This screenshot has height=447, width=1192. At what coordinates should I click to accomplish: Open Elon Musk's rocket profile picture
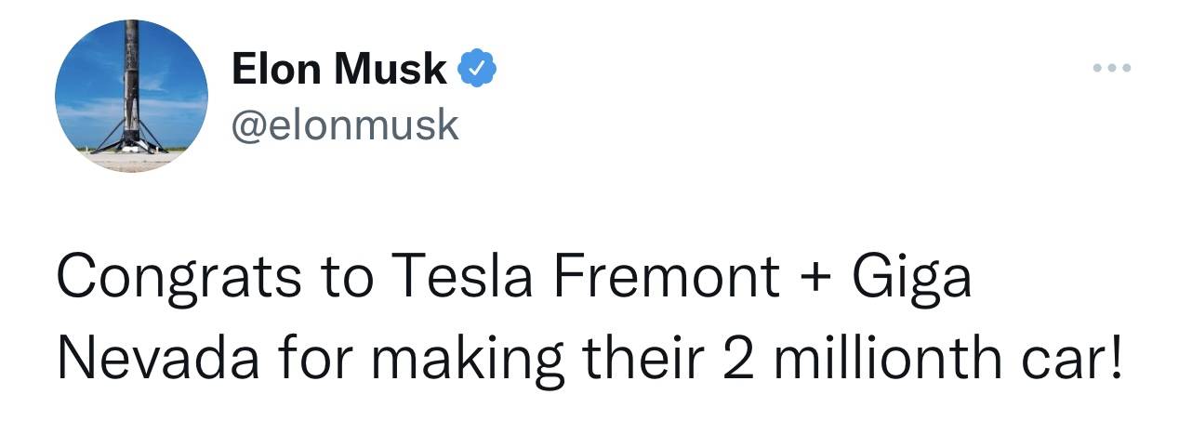[x=131, y=97]
